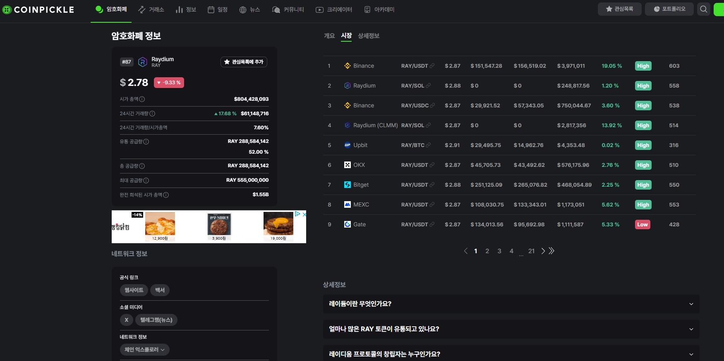Open 웹사이트 official link
The width and height of the screenshot is (724, 361).
(134, 290)
